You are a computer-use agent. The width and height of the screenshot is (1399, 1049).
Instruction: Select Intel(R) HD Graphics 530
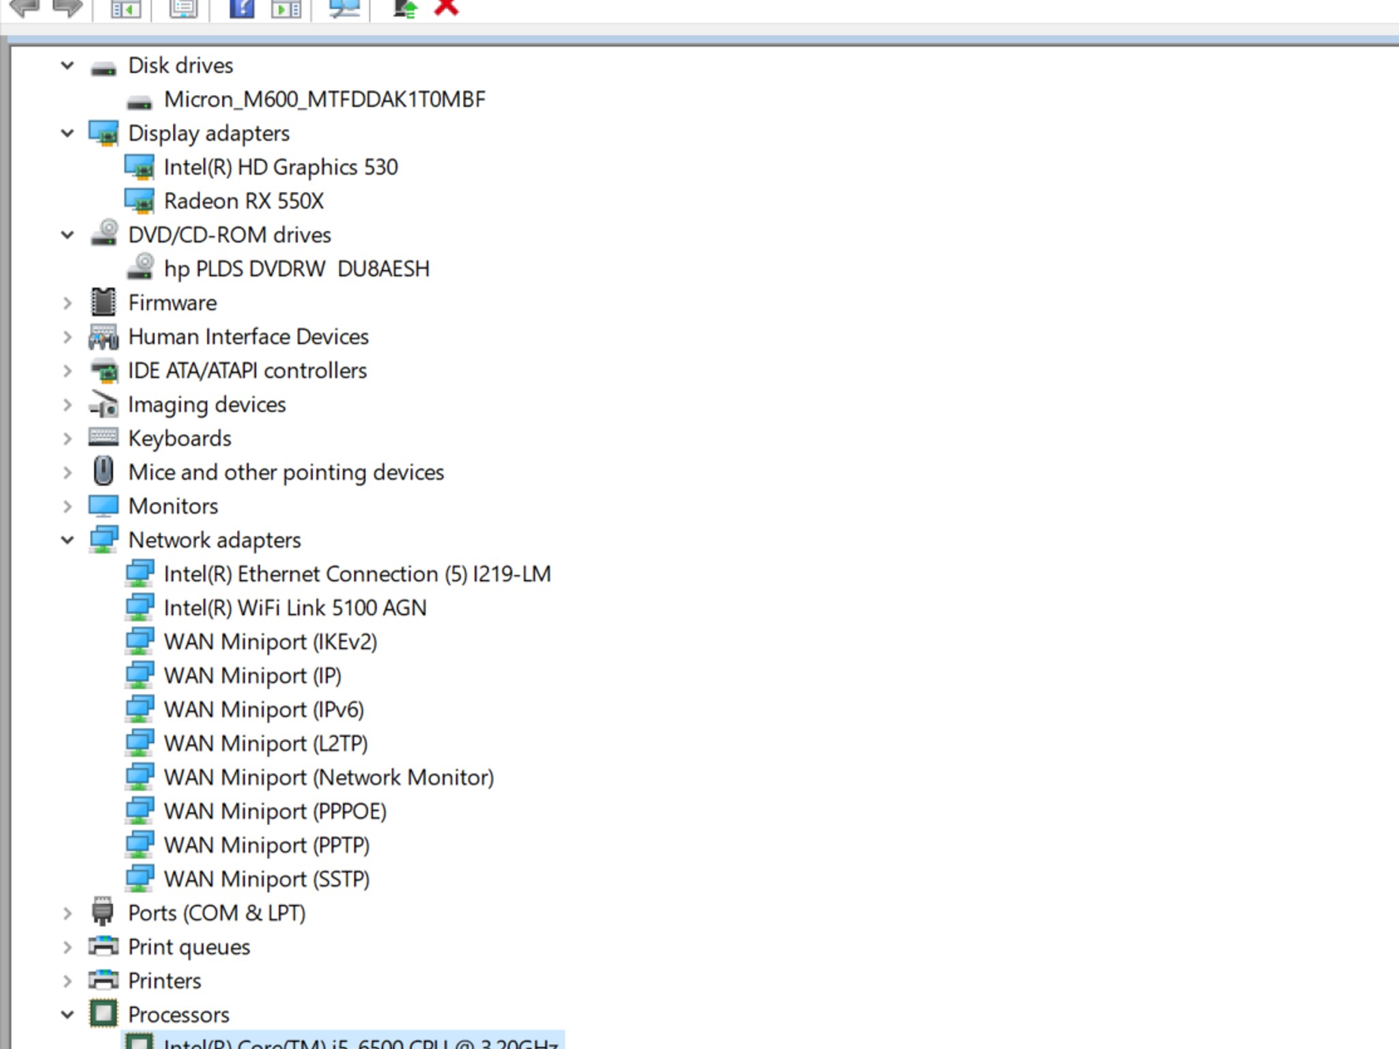coord(281,167)
